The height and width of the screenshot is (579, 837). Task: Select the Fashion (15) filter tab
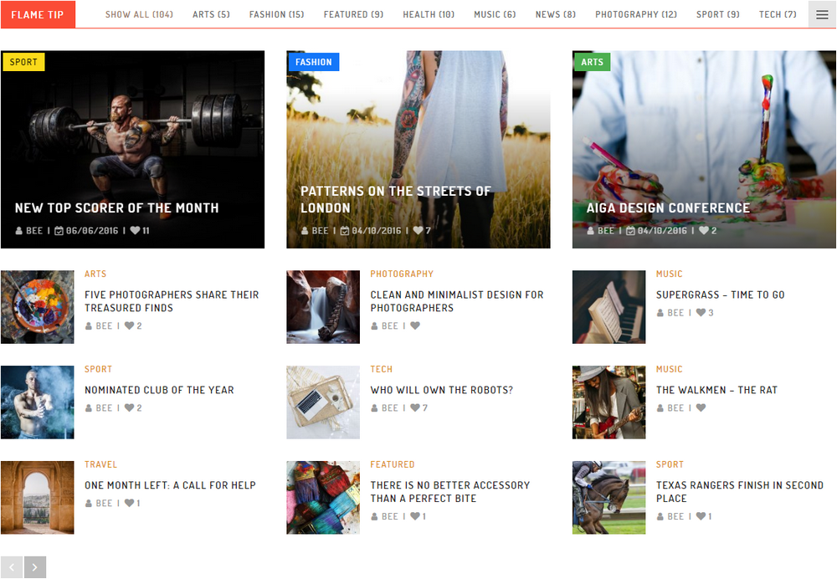point(276,14)
